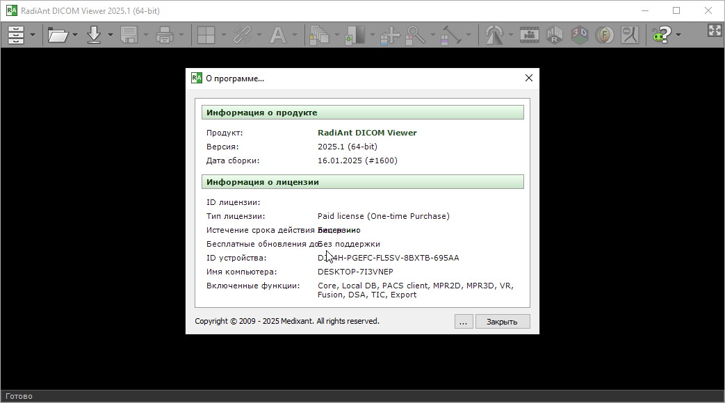The width and height of the screenshot is (725, 403).
Task: Click the enabled functions list starting with Core
Action: pos(415,290)
